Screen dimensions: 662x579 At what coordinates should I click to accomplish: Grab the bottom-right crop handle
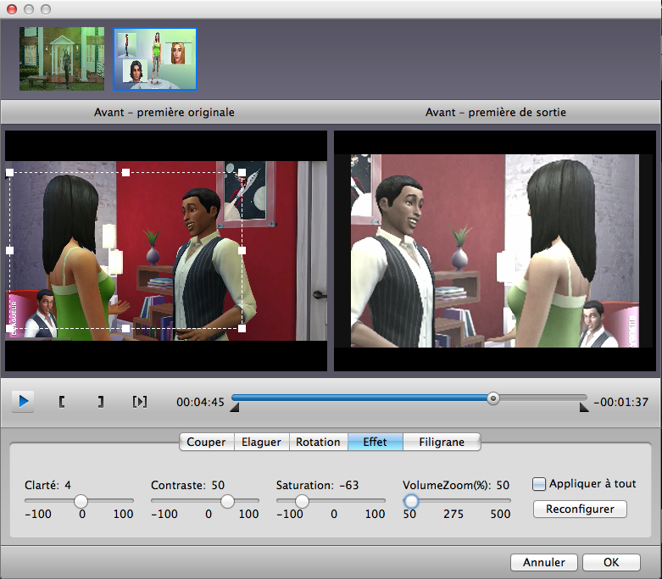pyautogui.click(x=242, y=328)
